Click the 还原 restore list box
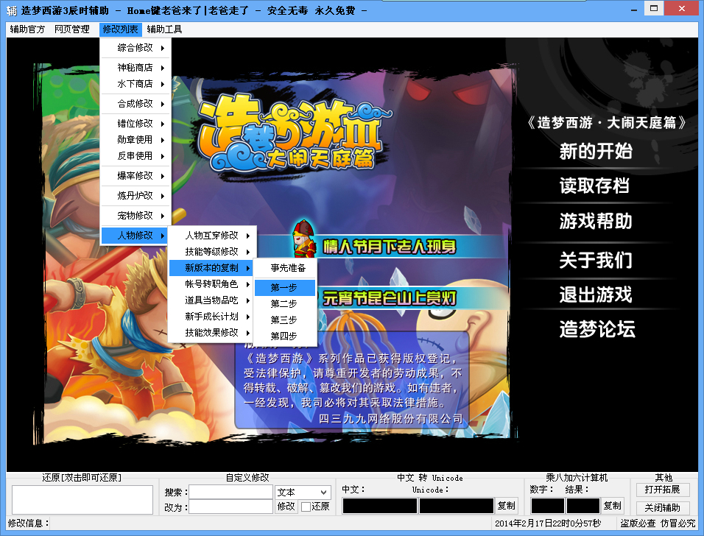 82,500
